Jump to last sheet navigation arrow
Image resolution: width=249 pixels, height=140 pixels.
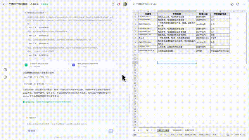tap(147, 130)
